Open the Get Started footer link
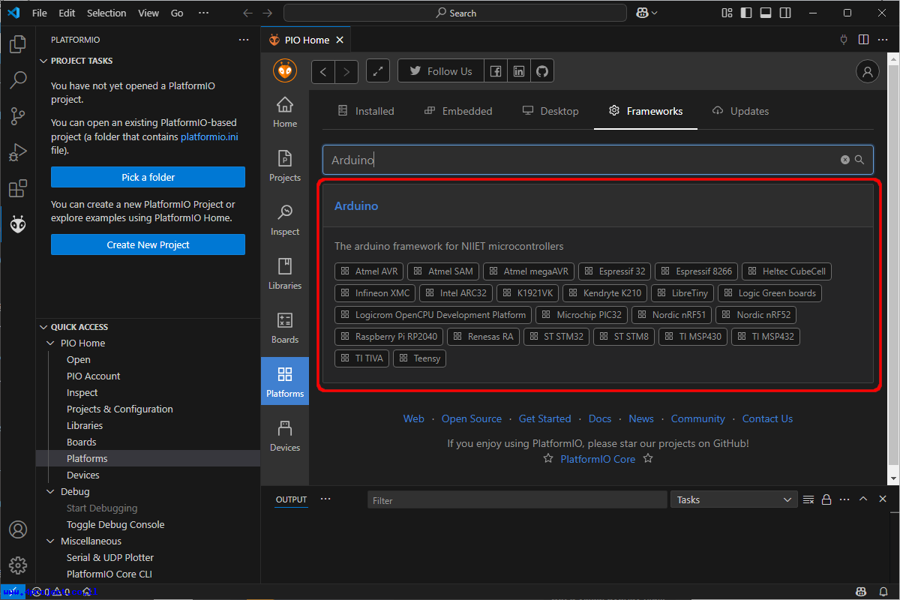 click(x=544, y=418)
